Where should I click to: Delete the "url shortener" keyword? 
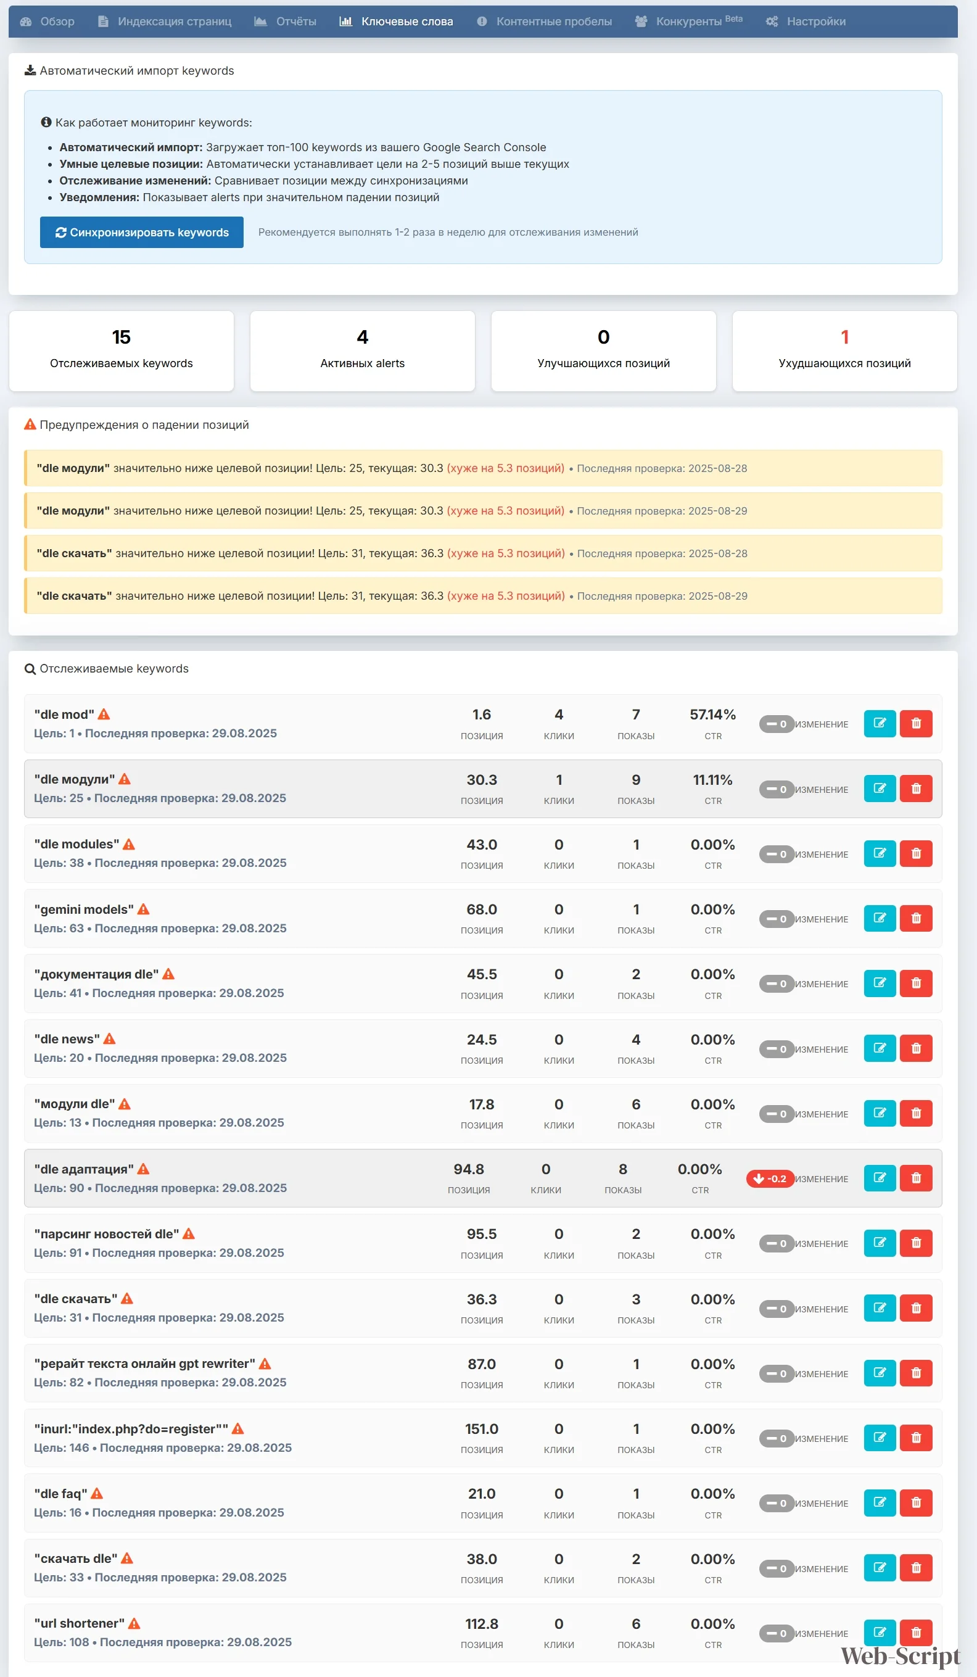click(x=915, y=1633)
